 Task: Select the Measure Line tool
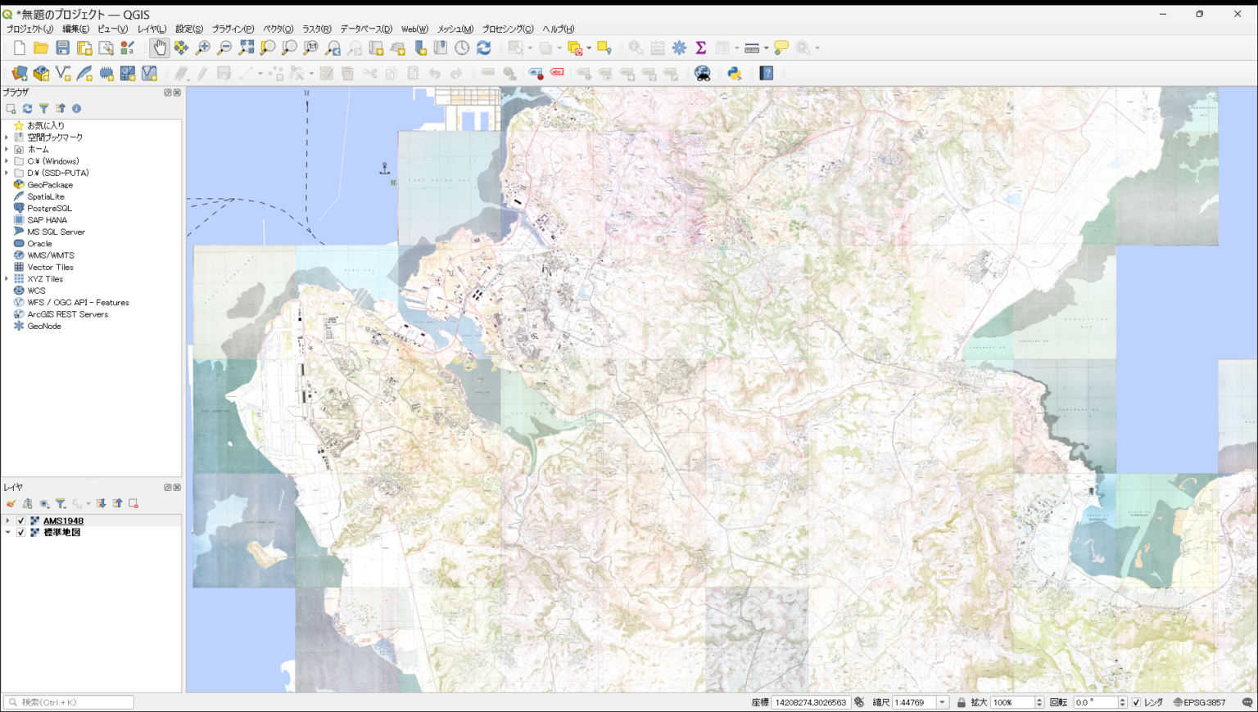[752, 47]
